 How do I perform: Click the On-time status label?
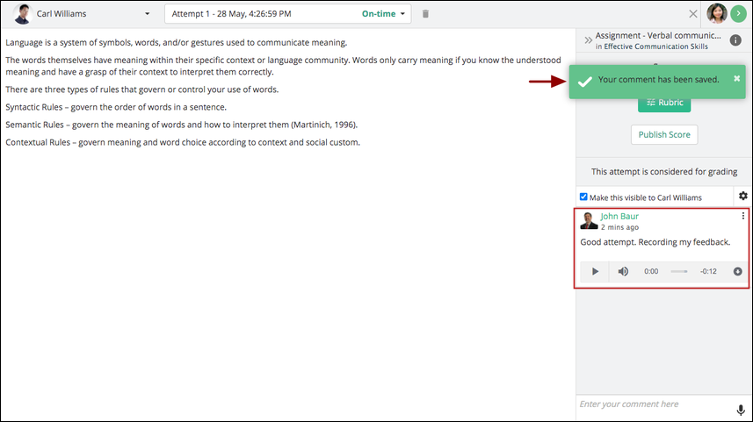pos(379,14)
